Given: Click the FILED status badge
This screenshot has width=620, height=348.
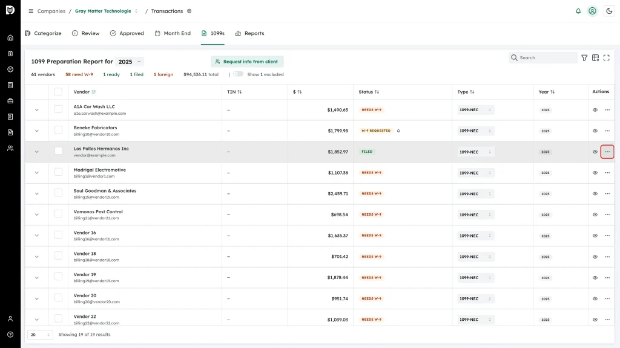Looking at the screenshot, I should pyautogui.click(x=367, y=152).
